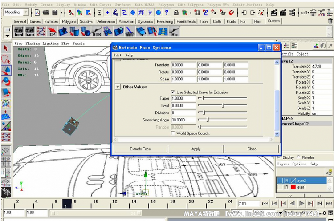Switch to the Custom shelf tab
Viewport: 334px width, 221px height.
click(274, 21)
